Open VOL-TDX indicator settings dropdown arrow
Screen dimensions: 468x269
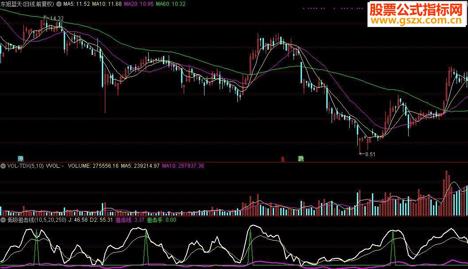tap(3, 166)
